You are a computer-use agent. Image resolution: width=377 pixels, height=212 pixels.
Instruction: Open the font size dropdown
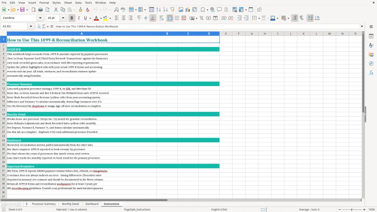point(63,18)
